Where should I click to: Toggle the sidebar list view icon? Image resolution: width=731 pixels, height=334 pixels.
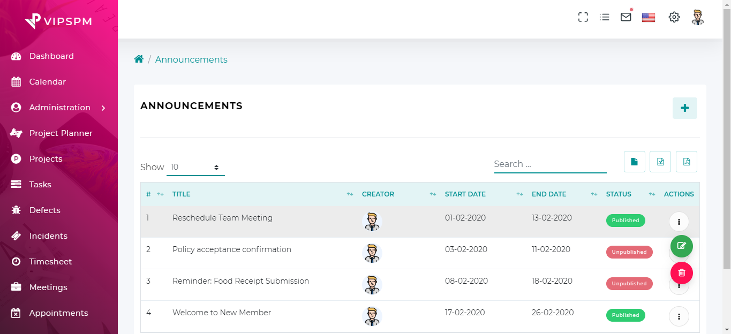click(604, 17)
